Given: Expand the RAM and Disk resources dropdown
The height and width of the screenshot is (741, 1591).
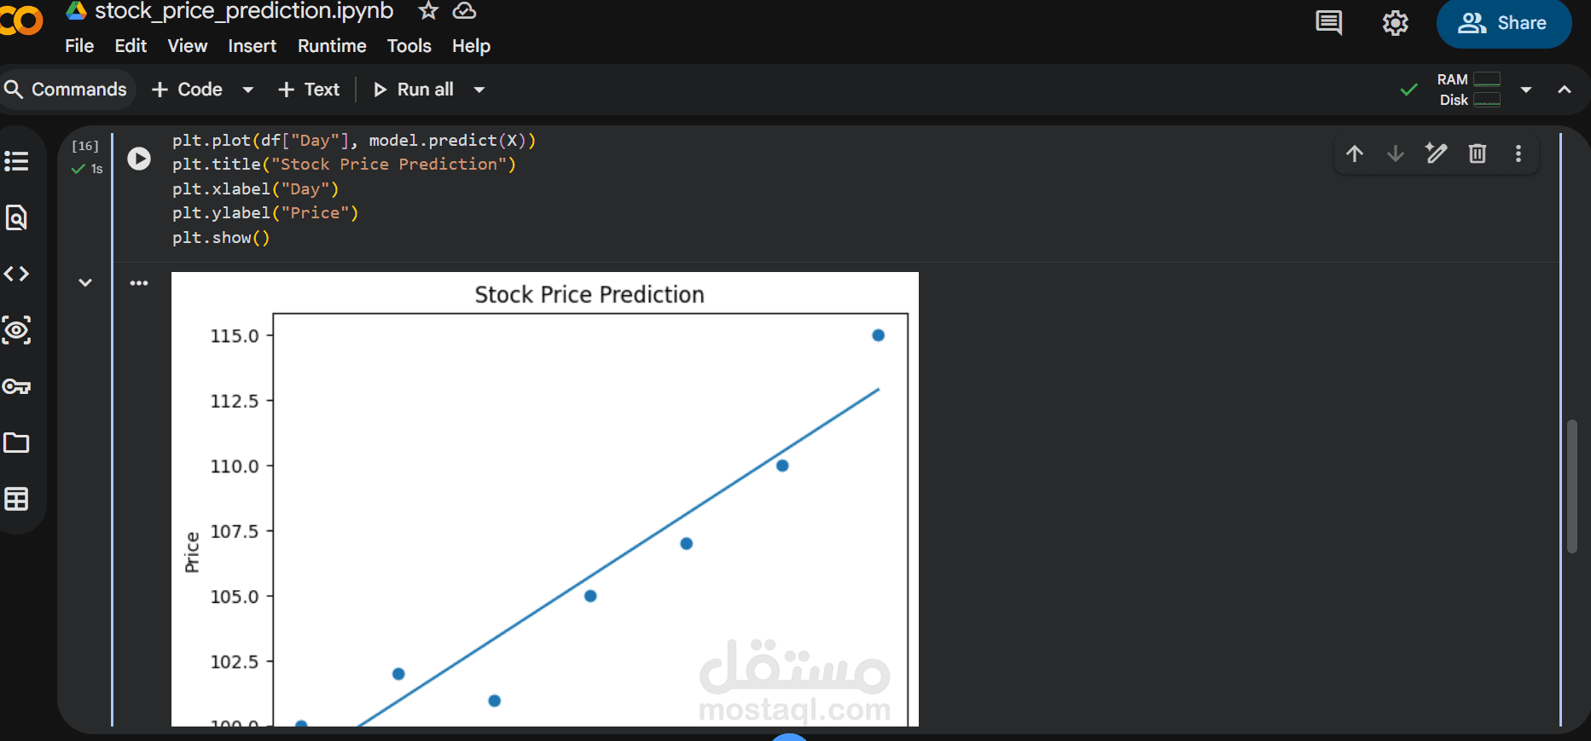Looking at the screenshot, I should (1526, 89).
